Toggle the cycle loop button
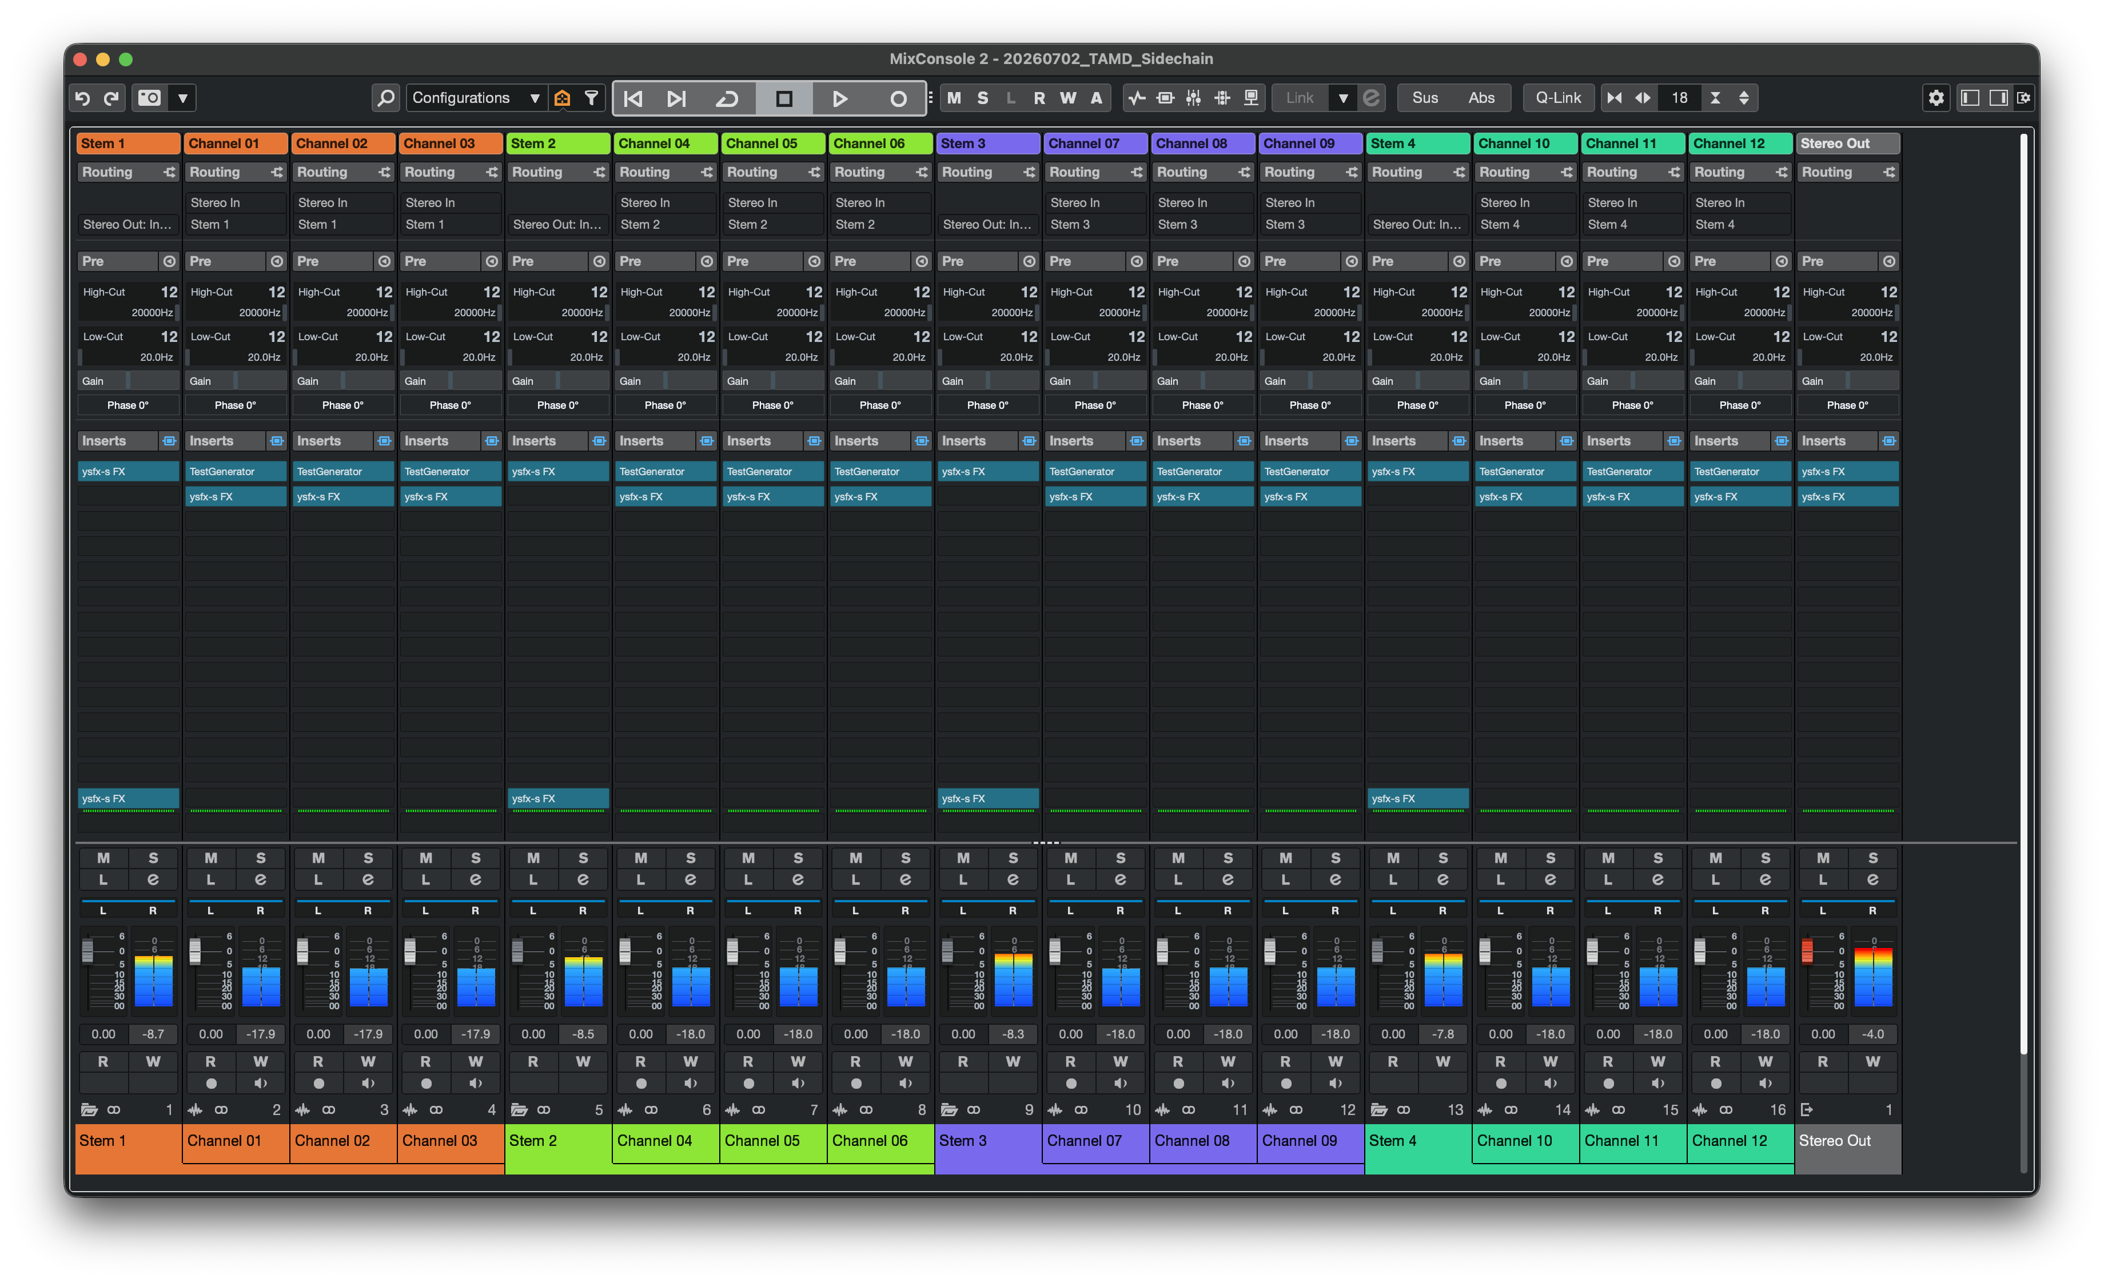The height and width of the screenshot is (1282, 2104). click(x=727, y=99)
